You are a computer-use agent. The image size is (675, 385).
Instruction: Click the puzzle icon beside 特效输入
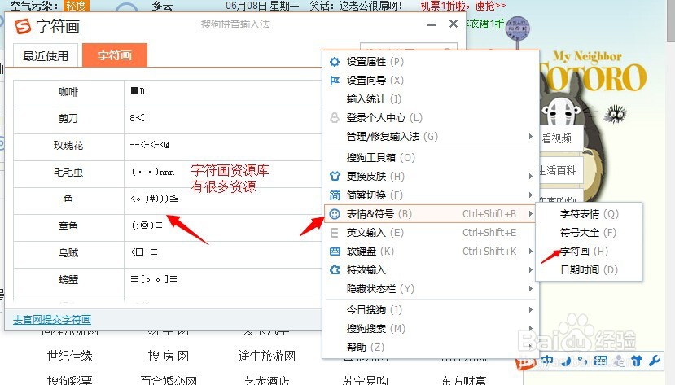pyautogui.click(x=335, y=270)
